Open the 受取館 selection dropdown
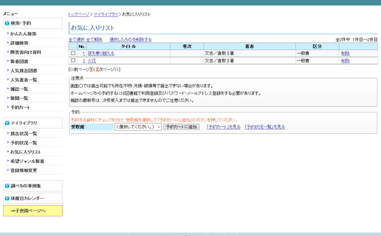 (138, 127)
